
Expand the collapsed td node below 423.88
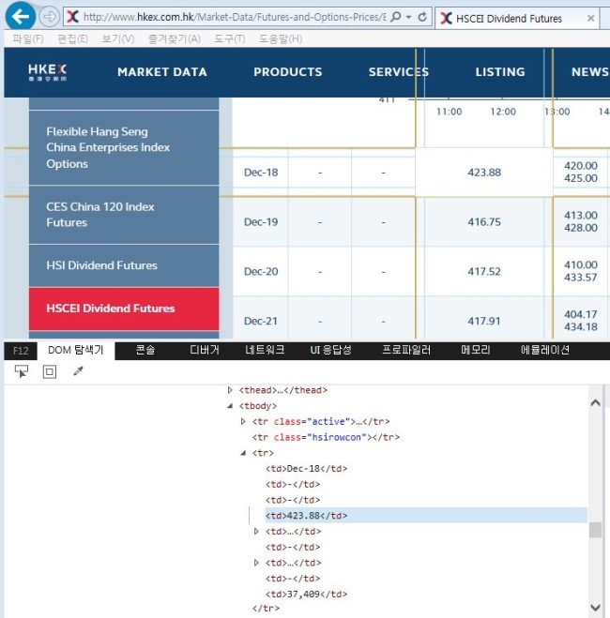256,532
